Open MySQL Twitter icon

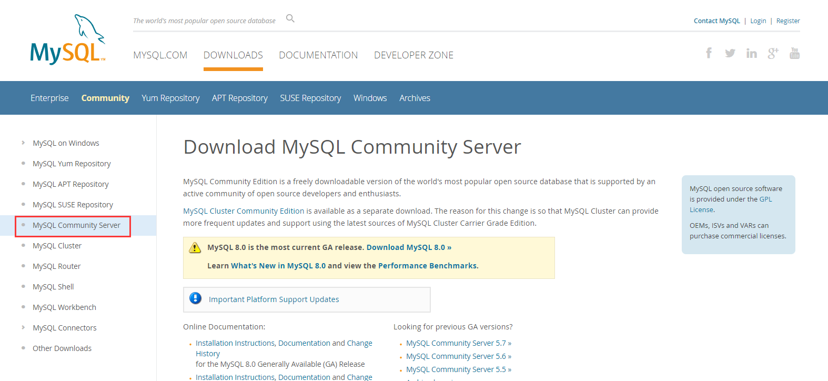pyautogui.click(x=730, y=53)
